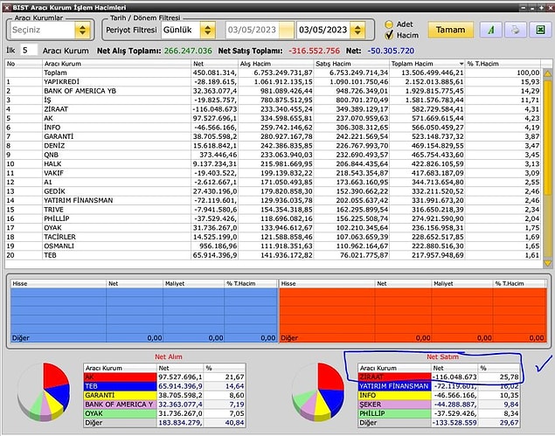Click the Net total value -50.305.720
Viewport: 555px width, 436px height.
click(391, 51)
